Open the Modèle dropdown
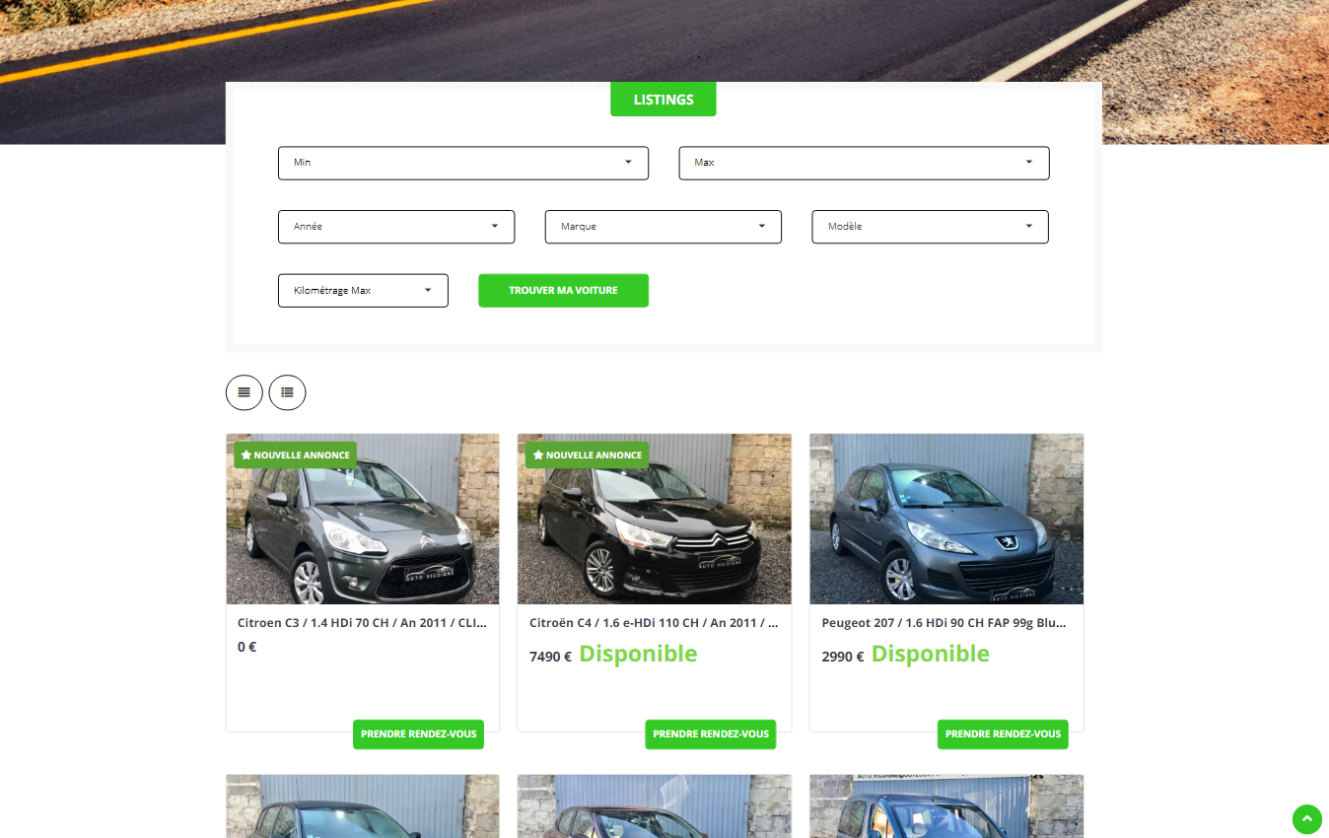The image size is (1329, 838). click(x=930, y=227)
